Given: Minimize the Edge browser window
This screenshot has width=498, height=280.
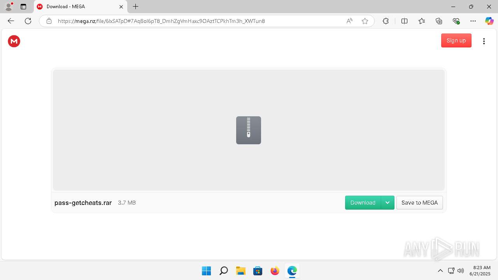Looking at the screenshot, I should (453, 7).
